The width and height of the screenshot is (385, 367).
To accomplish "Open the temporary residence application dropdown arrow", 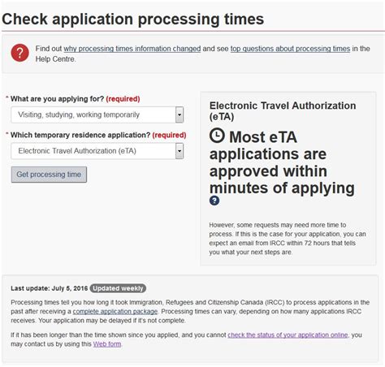I will point(180,151).
